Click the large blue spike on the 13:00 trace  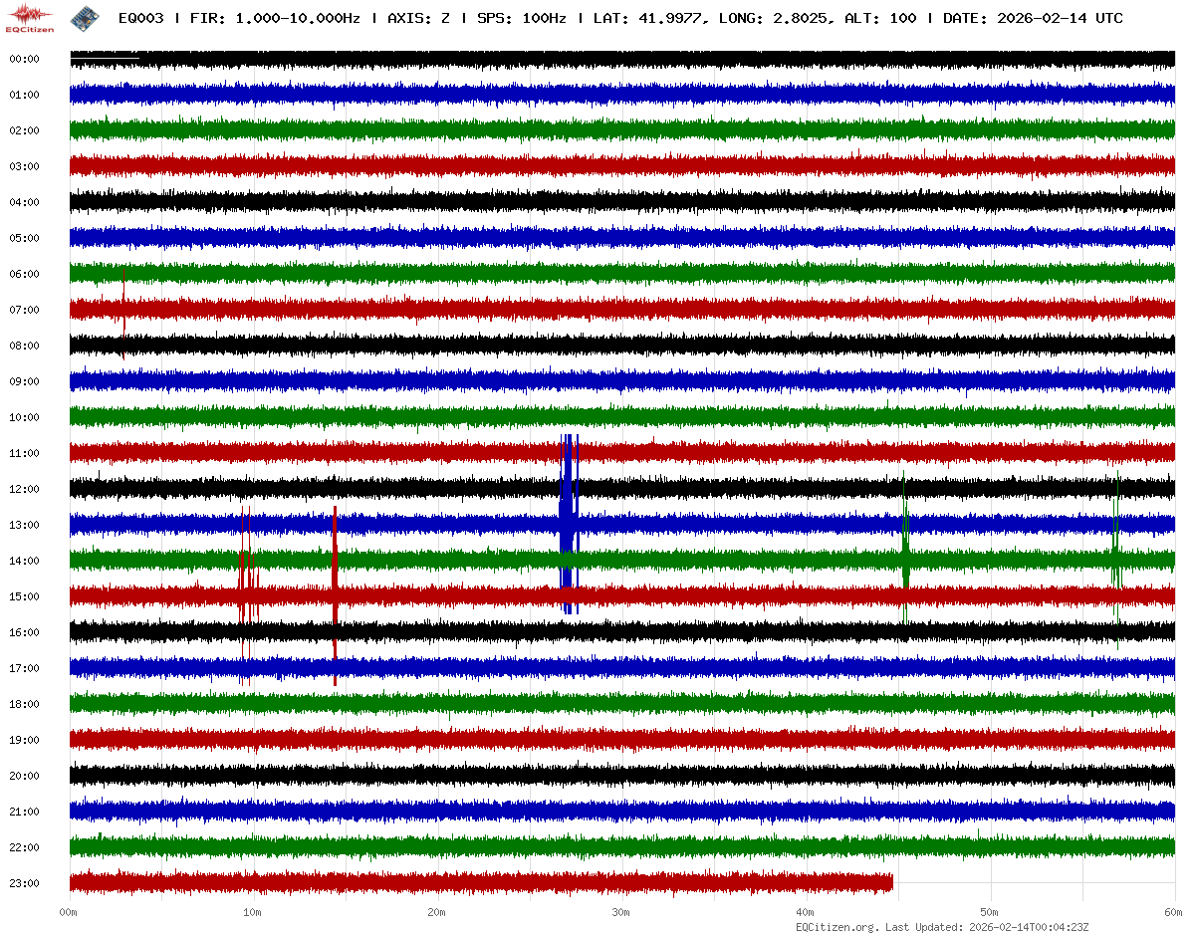(x=567, y=524)
